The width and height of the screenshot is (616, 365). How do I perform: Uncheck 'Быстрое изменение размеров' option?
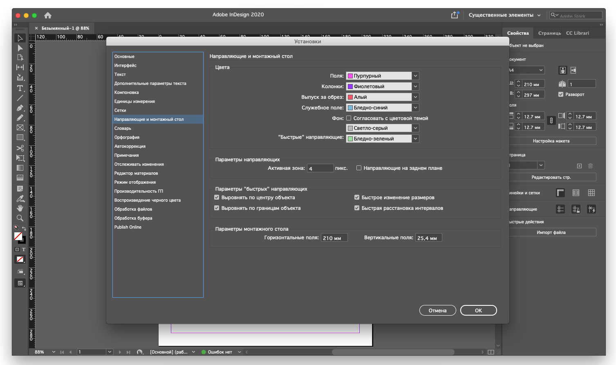pos(357,198)
